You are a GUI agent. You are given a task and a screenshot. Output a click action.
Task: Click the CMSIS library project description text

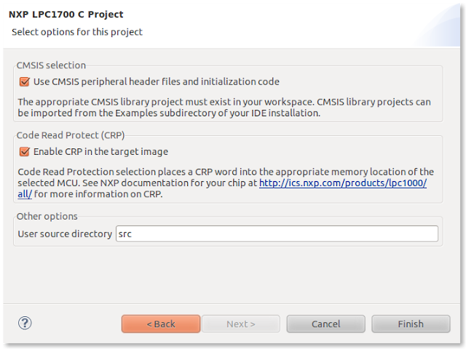pyautogui.click(x=224, y=108)
